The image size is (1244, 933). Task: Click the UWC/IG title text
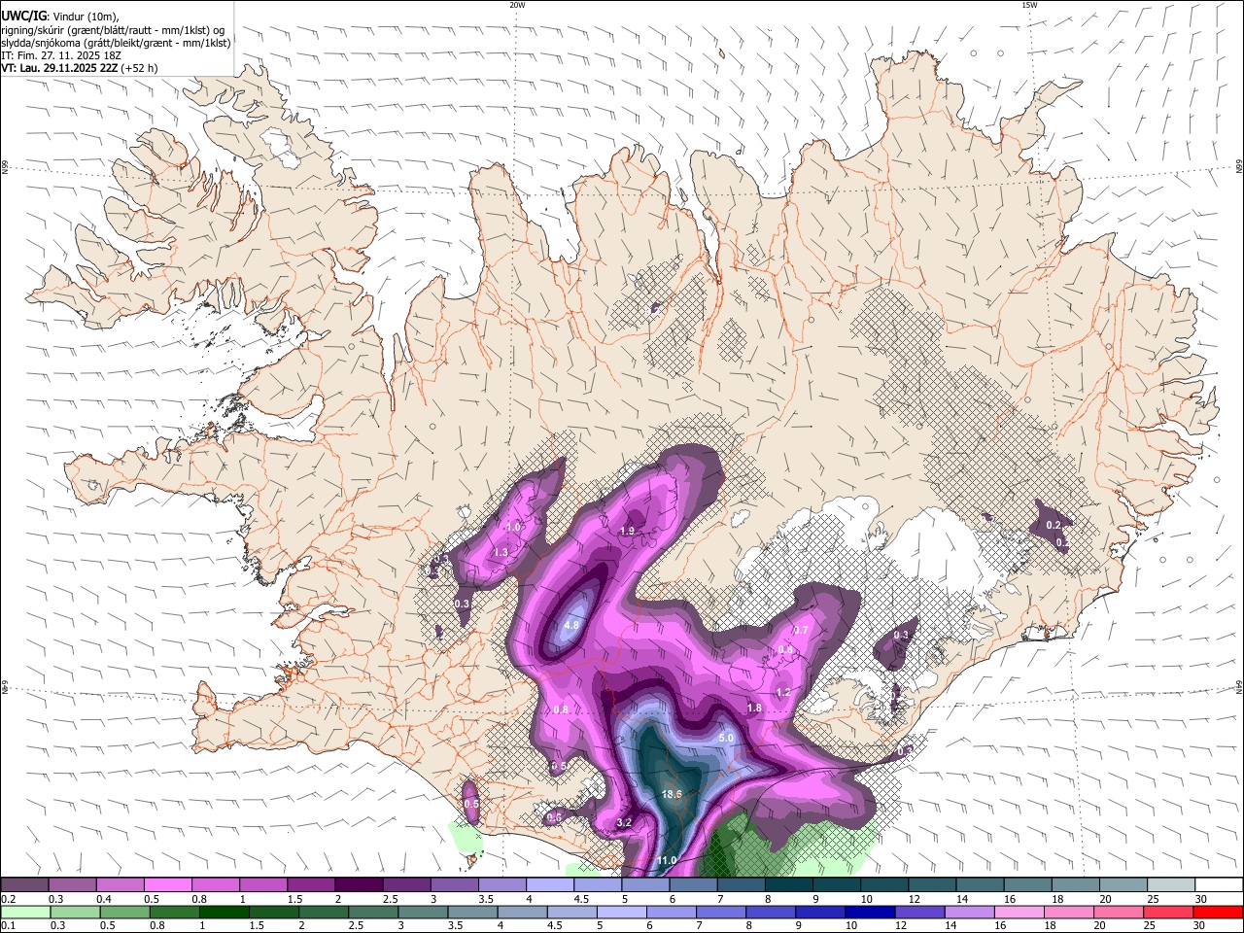coord(22,16)
